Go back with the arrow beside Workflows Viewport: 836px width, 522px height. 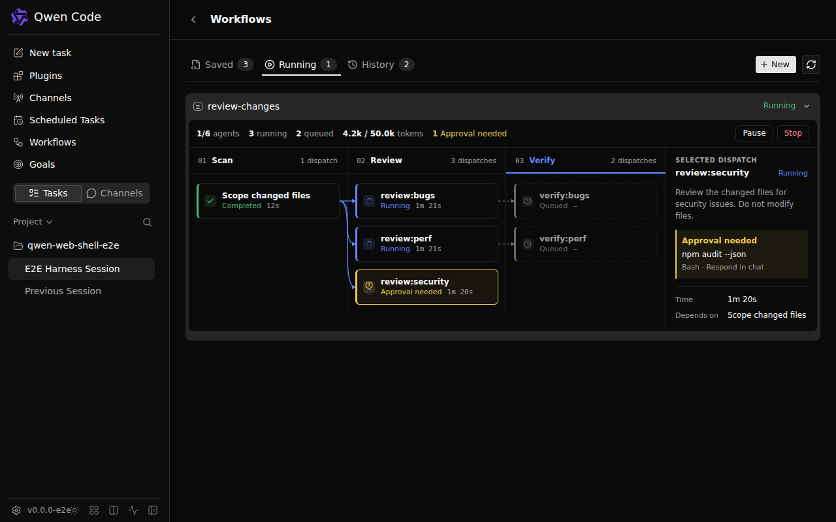[193, 20]
